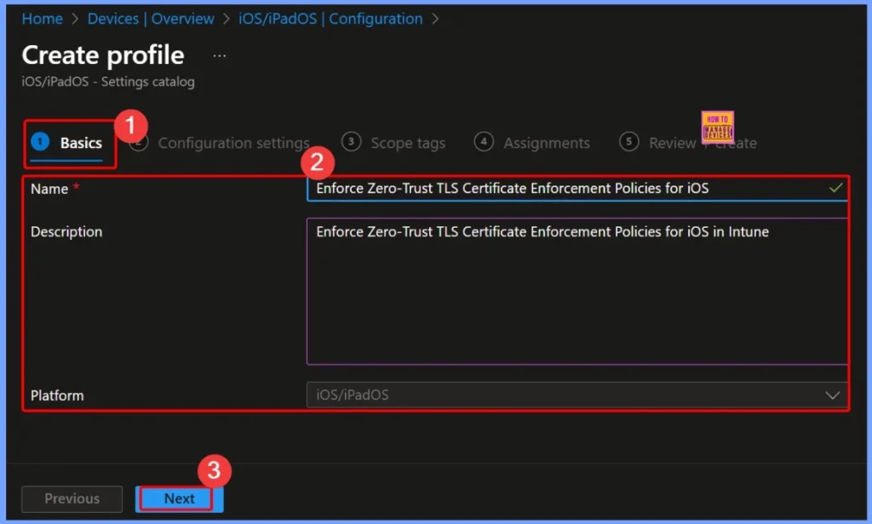Image resolution: width=872 pixels, height=524 pixels.
Task: Click the Previous button
Action: point(72,498)
